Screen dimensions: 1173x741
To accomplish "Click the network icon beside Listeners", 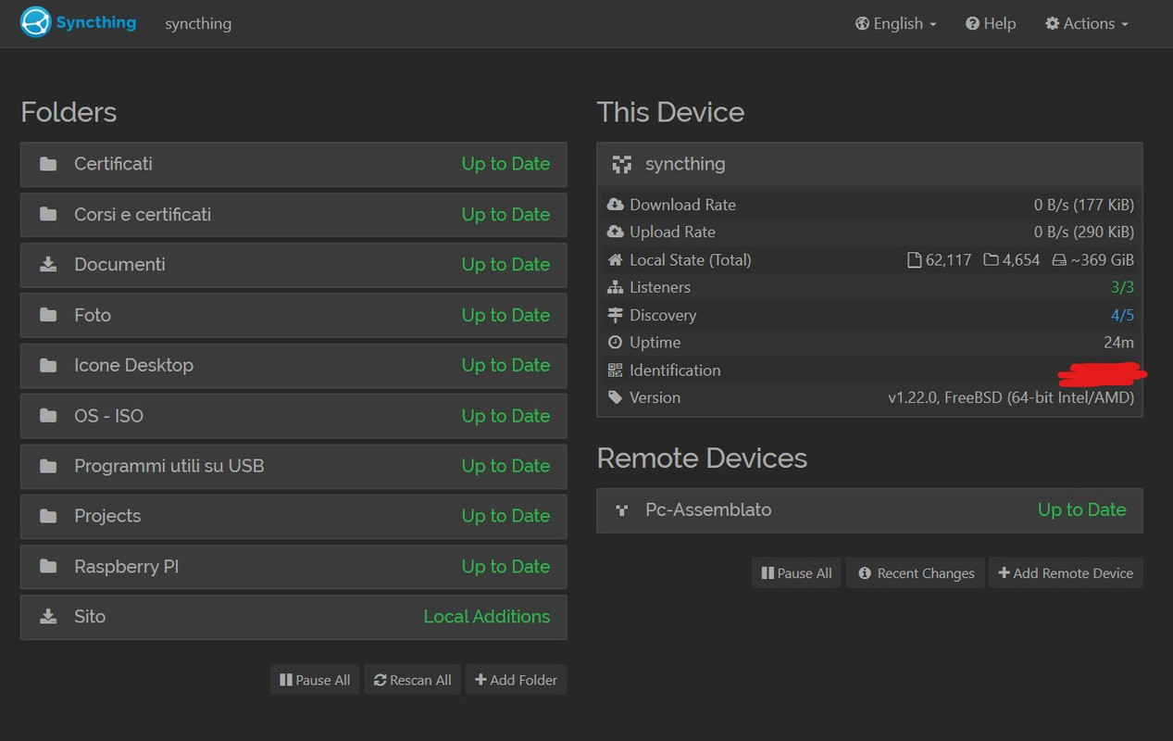I will click(x=615, y=288).
